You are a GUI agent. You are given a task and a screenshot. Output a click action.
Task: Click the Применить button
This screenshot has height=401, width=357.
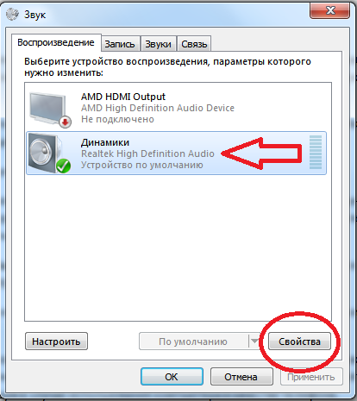pos(311,377)
